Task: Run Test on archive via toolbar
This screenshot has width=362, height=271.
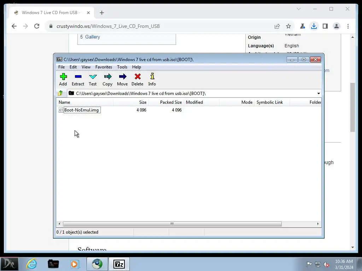Action: point(93,79)
